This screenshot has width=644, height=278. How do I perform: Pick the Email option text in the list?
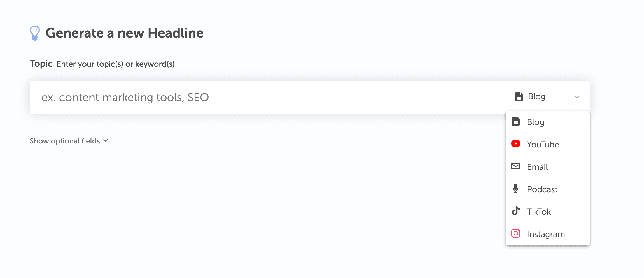click(x=537, y=167)
